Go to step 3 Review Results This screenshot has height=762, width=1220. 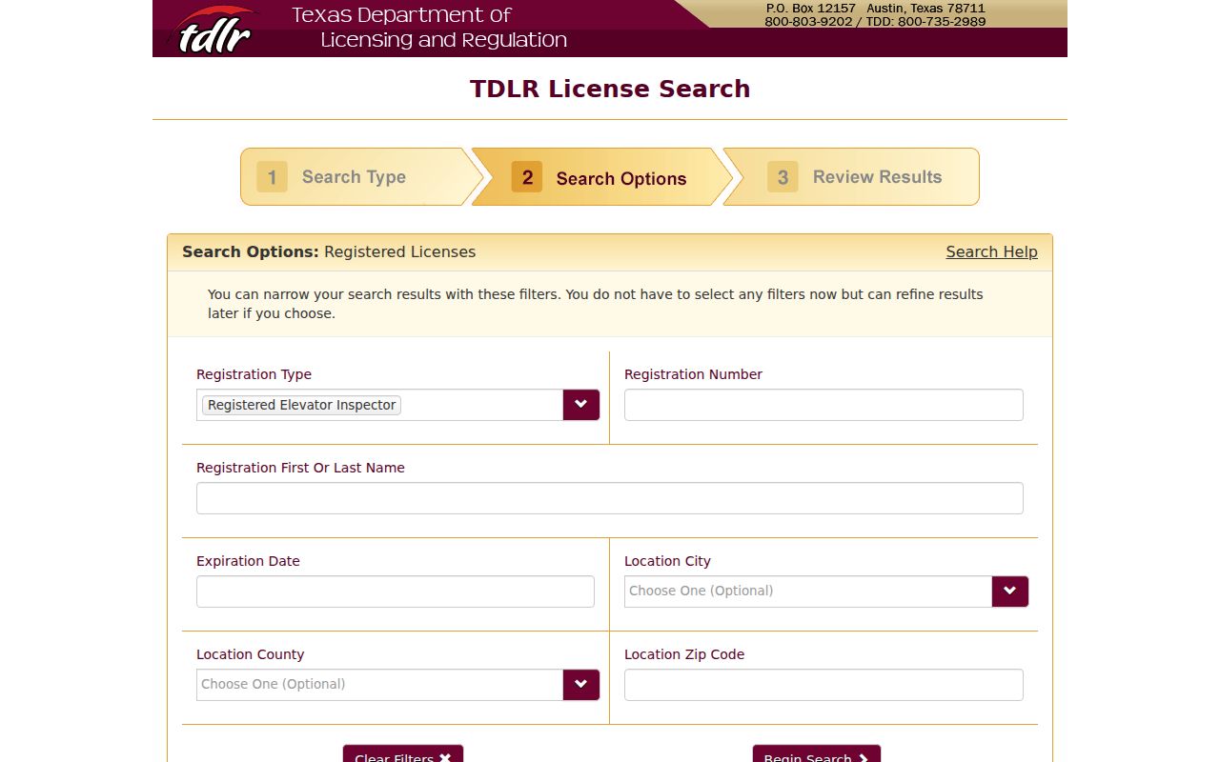(x=853, y=176)
